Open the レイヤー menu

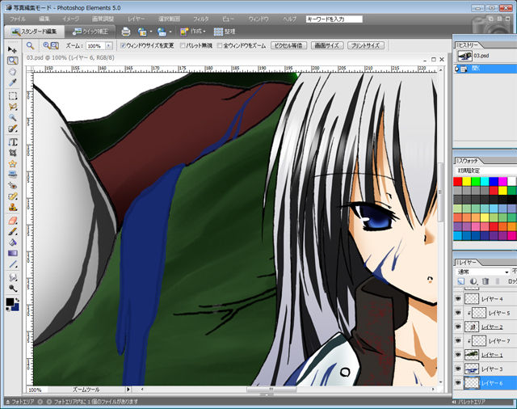click(137, 19)
